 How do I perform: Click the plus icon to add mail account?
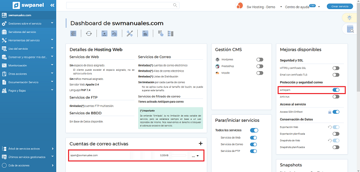pyautogui.click(x=201, y=143)
